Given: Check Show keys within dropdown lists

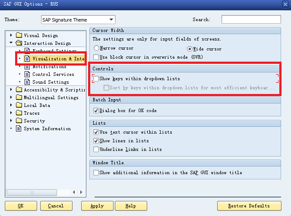Looking at the screenshot, I should (96, 79).
